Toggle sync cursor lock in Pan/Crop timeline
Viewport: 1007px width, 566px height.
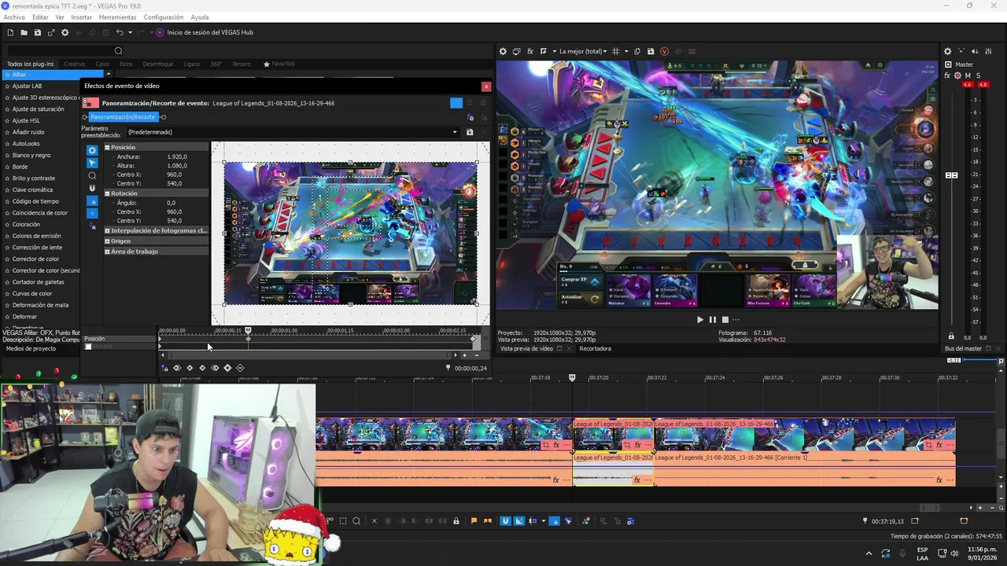click(164, 368)
